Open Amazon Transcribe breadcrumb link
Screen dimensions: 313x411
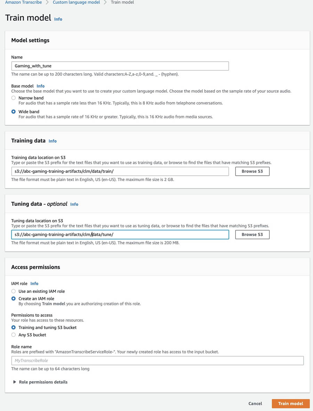(23, 2)
